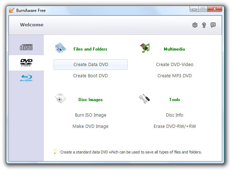Click the Multimedia film and music icon
The height and width of the screenshot is (171, 232).
click(145, 48)
